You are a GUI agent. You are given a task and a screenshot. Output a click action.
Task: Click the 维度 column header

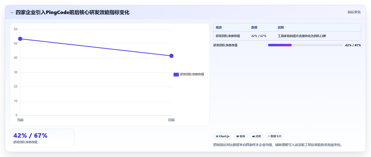click(x=219, y=28)
